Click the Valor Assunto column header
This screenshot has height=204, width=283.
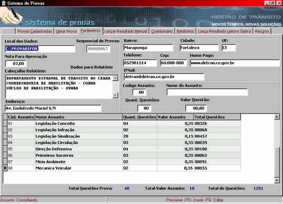tap(175, 117)
